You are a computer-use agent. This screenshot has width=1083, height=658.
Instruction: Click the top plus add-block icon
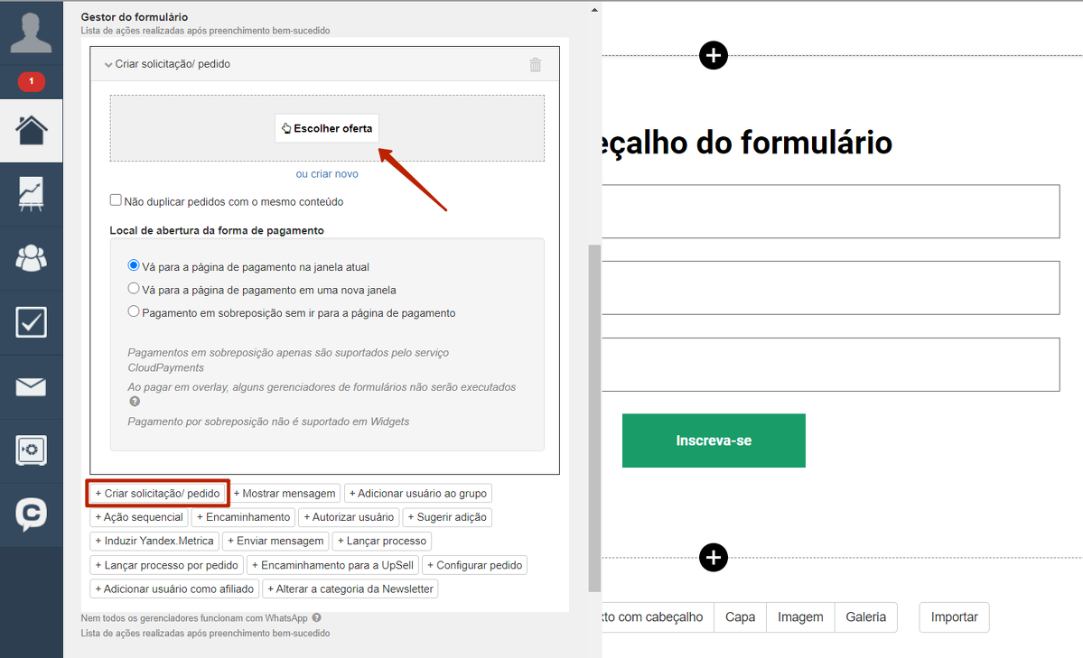click(714, 55)
